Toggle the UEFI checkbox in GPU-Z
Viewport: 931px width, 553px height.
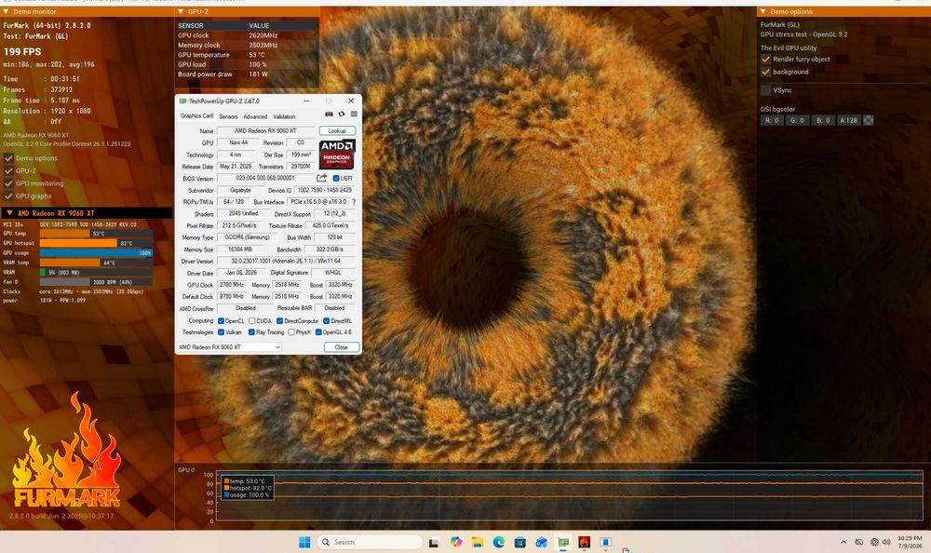pyautogui.click(x=336, y=178)
